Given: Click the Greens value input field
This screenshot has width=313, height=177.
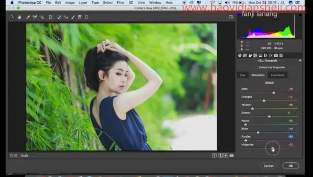Looking at the screenshot, I should [289, 113].
